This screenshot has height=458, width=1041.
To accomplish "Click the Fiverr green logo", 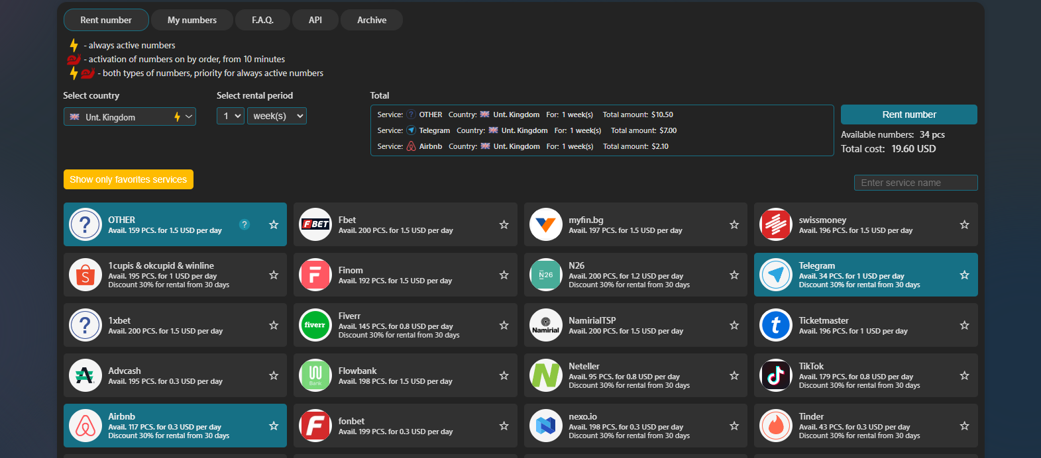I will 315,325.
